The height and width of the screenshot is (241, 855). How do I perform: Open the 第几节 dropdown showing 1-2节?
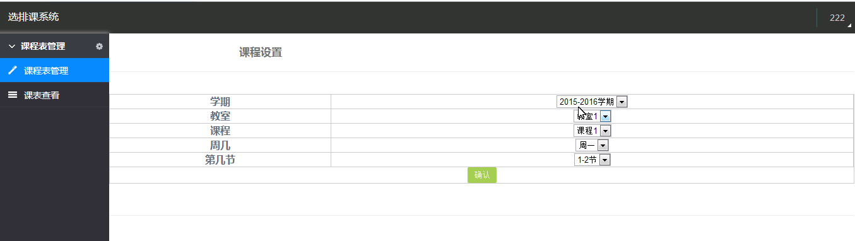pyautogui.click(x=592, y=160)
